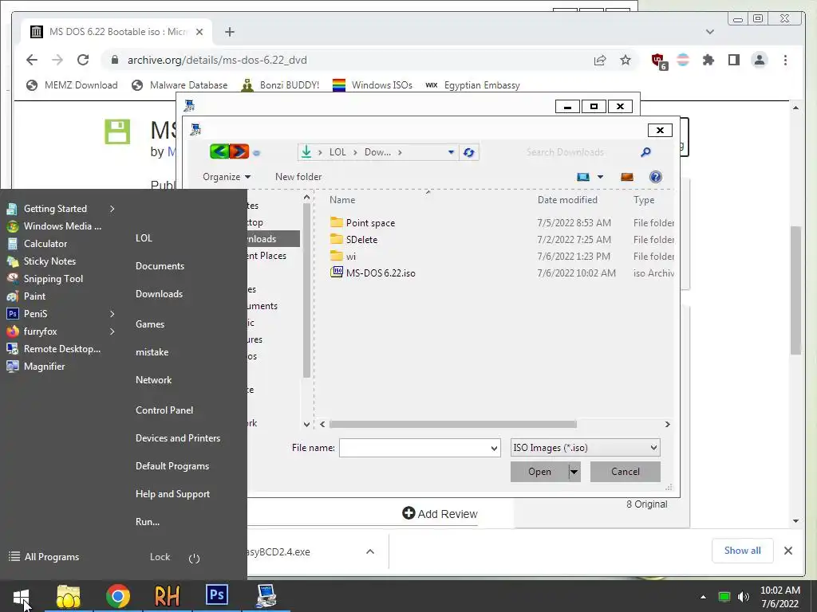Screen dimensions: 817x612
Task: Click the red Forward arrow in file dialog
Action: click(239, 152)
